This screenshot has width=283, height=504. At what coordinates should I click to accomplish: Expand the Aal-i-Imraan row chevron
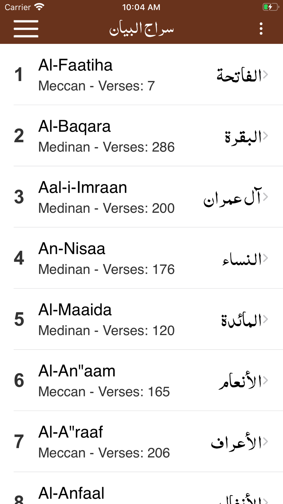click(265, 197)
